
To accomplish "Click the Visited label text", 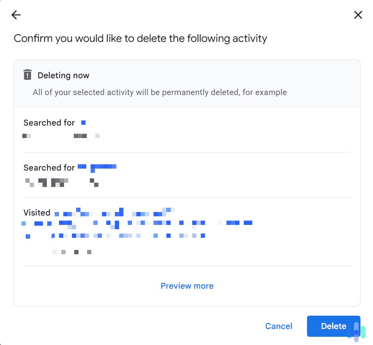I will (37, 212).
